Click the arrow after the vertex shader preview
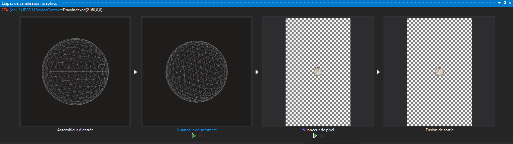The image size is (513, 144). (x=257, y=72)
